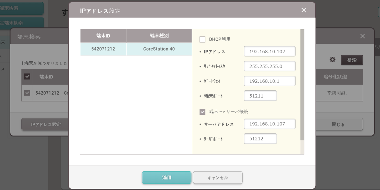Screen dimensions: 380x190
Task: Click the gear settings icon beside 検索
Action: tap(333, 60)
